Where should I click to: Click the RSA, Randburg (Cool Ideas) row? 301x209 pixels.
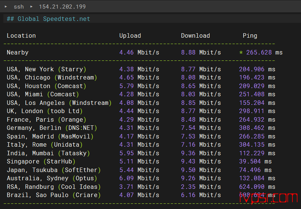pyautogui.click(x=54, y=187)
